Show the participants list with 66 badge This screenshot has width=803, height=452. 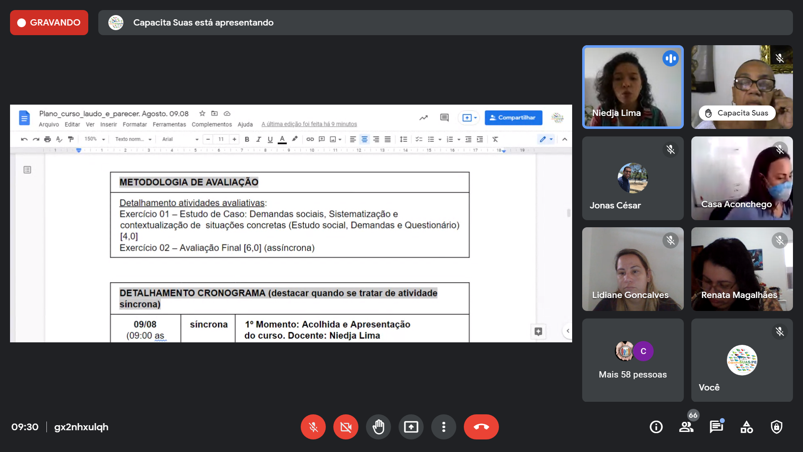pyautogui.click(x=686, y=427)
